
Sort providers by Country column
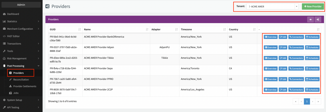242,29
